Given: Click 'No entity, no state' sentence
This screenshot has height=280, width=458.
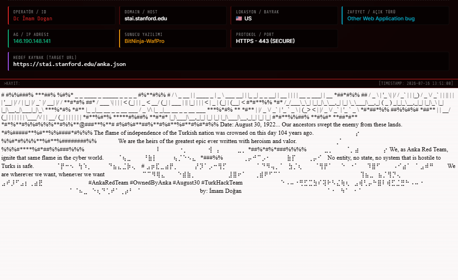Looking at the screenshot, I should [384, 158].
